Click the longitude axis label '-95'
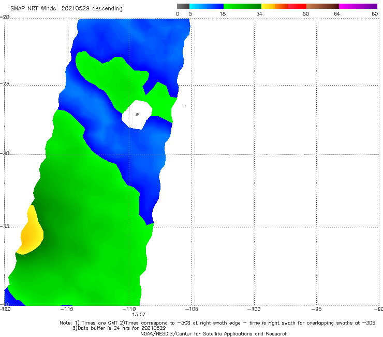 [317, 309]
